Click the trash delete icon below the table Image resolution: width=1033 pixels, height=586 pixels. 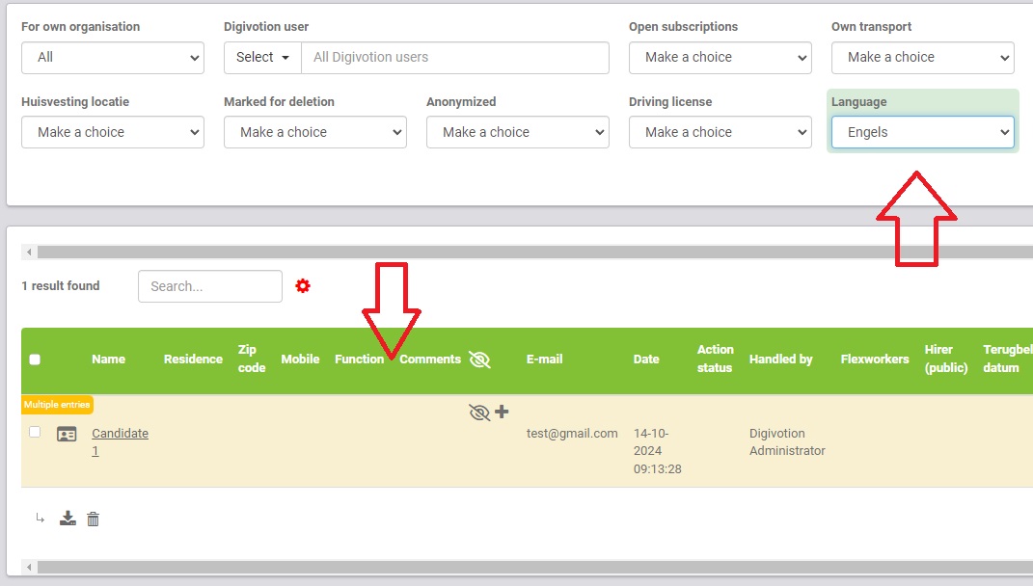(x=94, y=519)
